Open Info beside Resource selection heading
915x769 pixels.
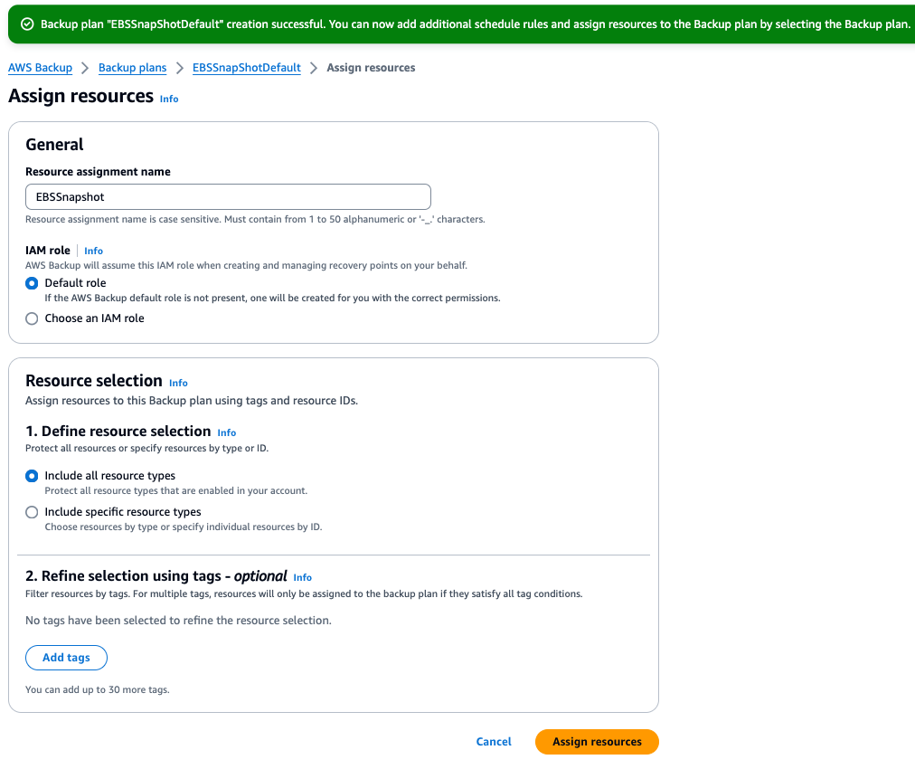178,383
